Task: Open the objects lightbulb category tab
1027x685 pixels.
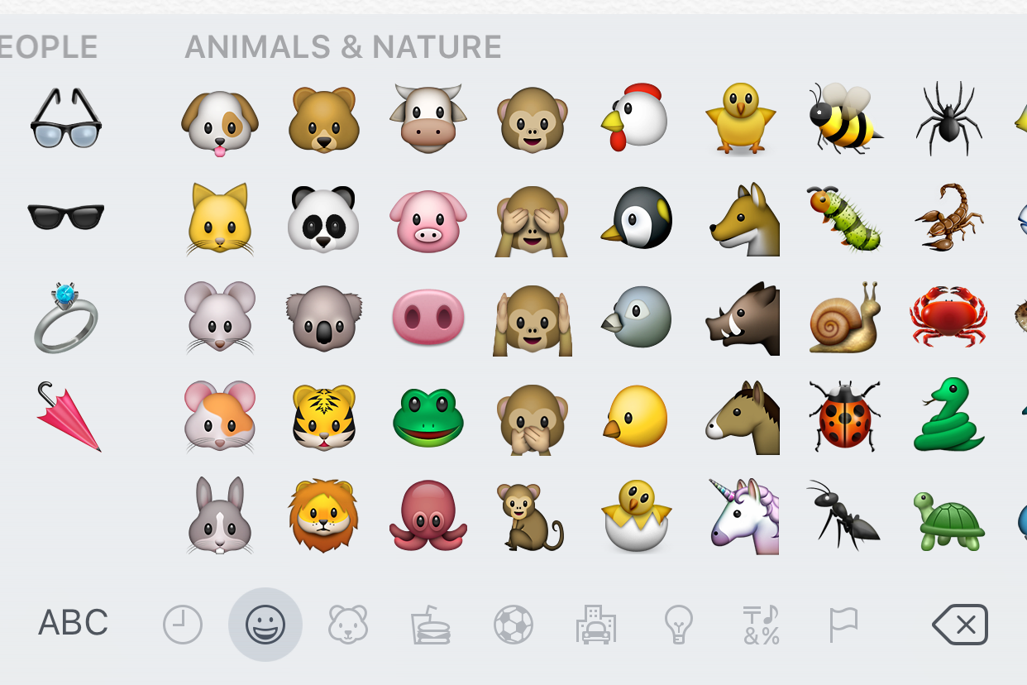Action: pos(678,625)
